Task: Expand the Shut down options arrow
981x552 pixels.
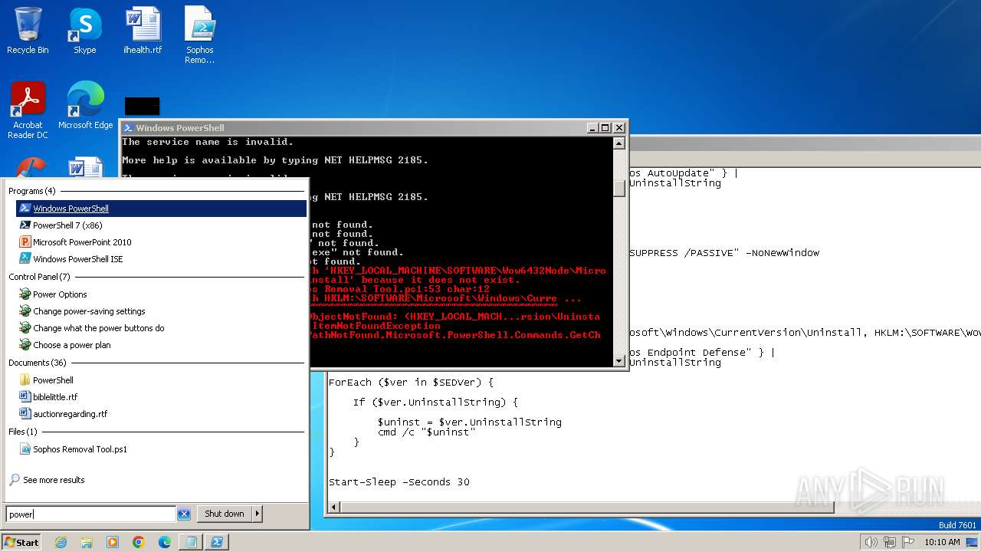Action: coord(257,514)
